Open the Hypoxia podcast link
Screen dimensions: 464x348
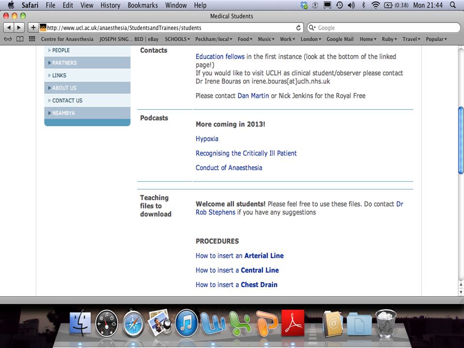click(207, 139)
